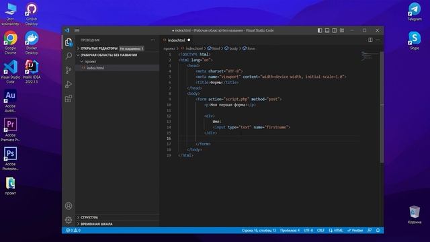Open the Explorer view in activity bar
Image resolution: width=430 pixels, height=242 pixels.
click(69, 42)
